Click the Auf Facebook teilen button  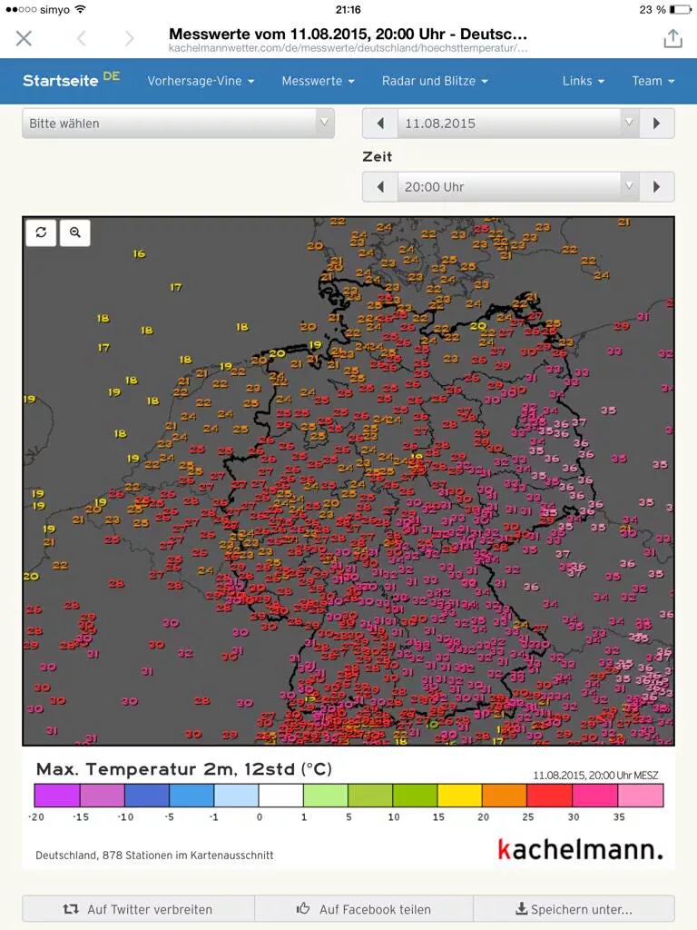pos(364,909)
